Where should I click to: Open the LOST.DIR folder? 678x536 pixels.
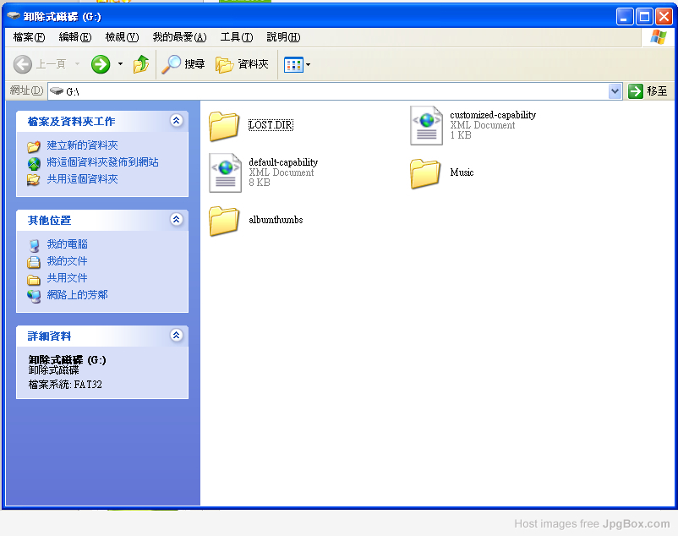[225, 125]
